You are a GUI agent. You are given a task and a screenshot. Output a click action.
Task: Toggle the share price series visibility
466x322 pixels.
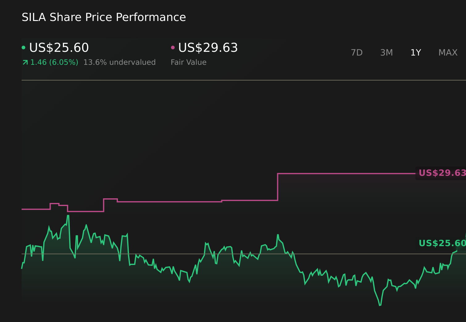tap(59, 47)
